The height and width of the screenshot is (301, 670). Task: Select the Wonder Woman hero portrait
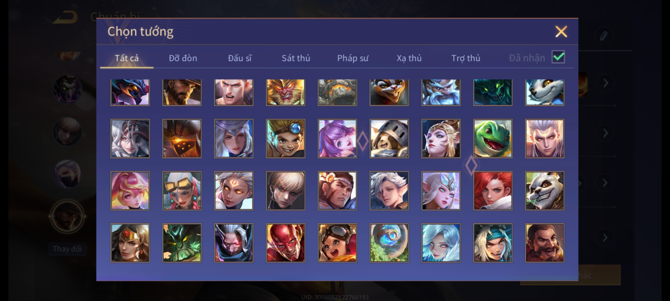[130, 243]
